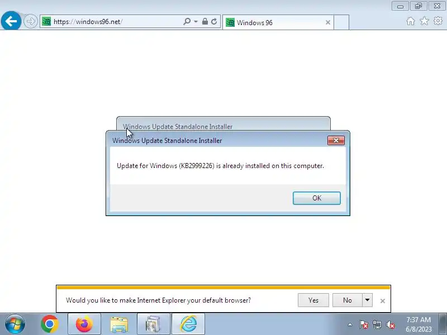Open Favorites star icon
Image resolution: width=447 pixels, height=335 pixels.
(424, 21)
